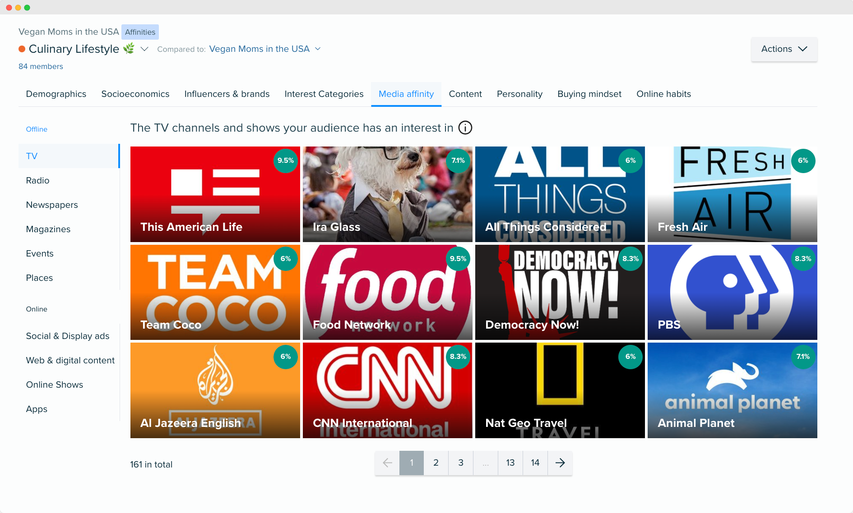This screenshot has height=513, width=853.
Task: Switch to the Socioeconomics tab
Action: point(135,94)
